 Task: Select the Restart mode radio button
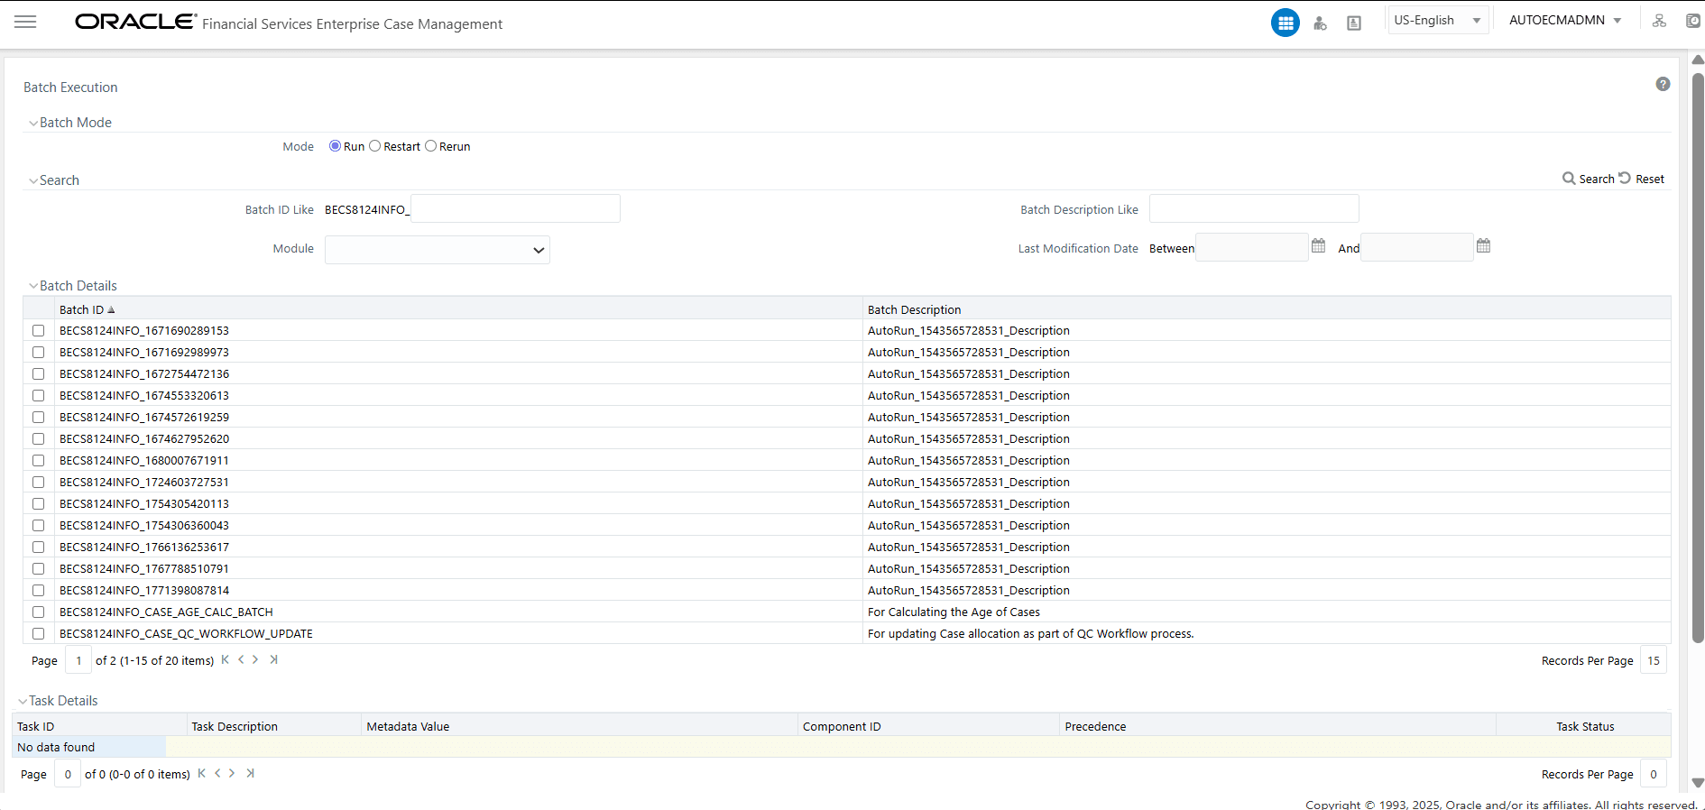tap(374, 146)
